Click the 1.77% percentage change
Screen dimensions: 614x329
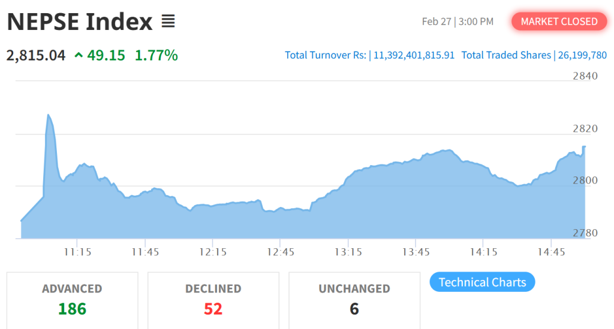click(156, 56)
